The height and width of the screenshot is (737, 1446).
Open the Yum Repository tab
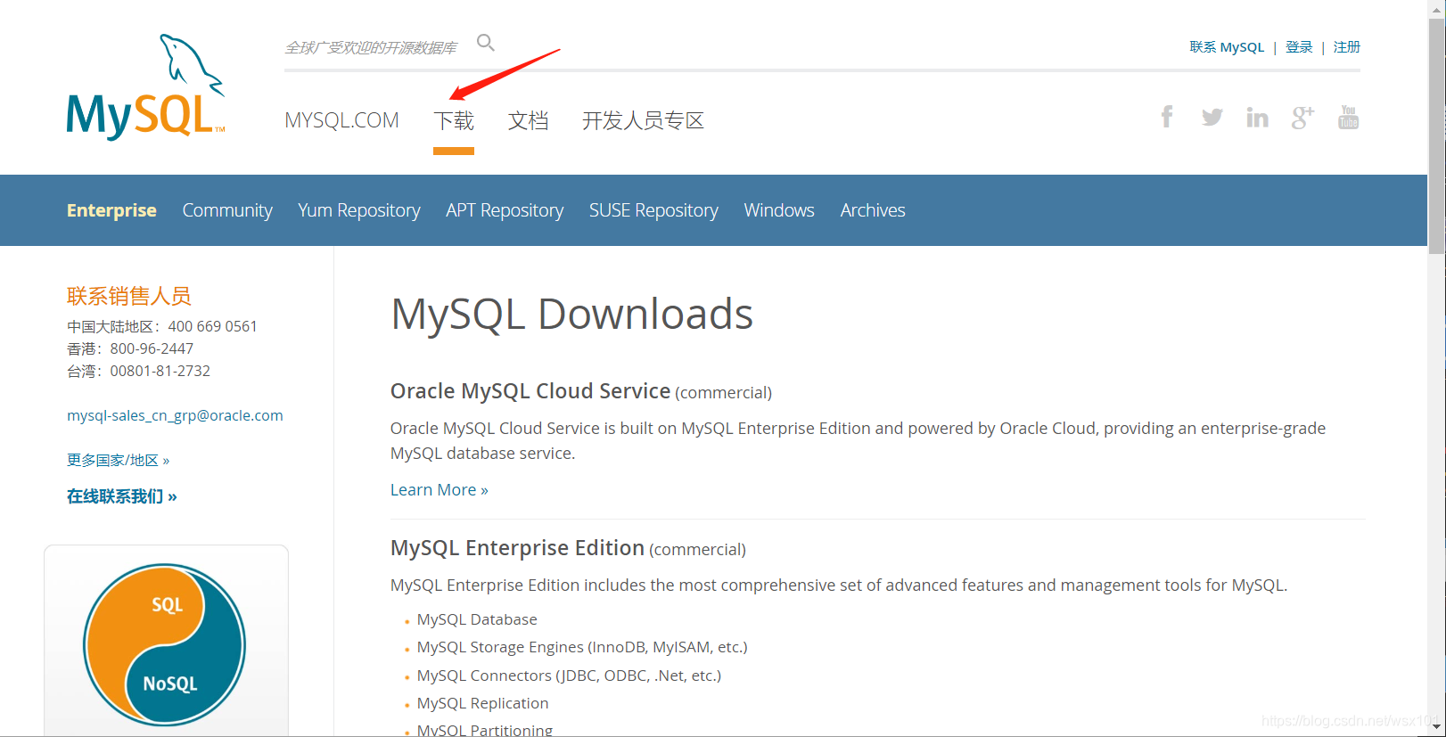[359, 210]
